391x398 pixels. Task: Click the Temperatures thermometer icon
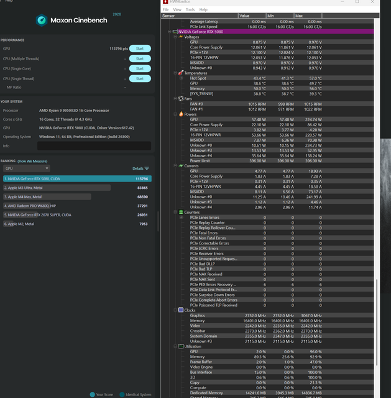tap(181, 73)
